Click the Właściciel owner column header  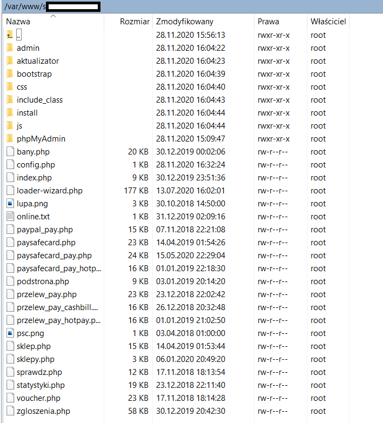coord(328,22)
